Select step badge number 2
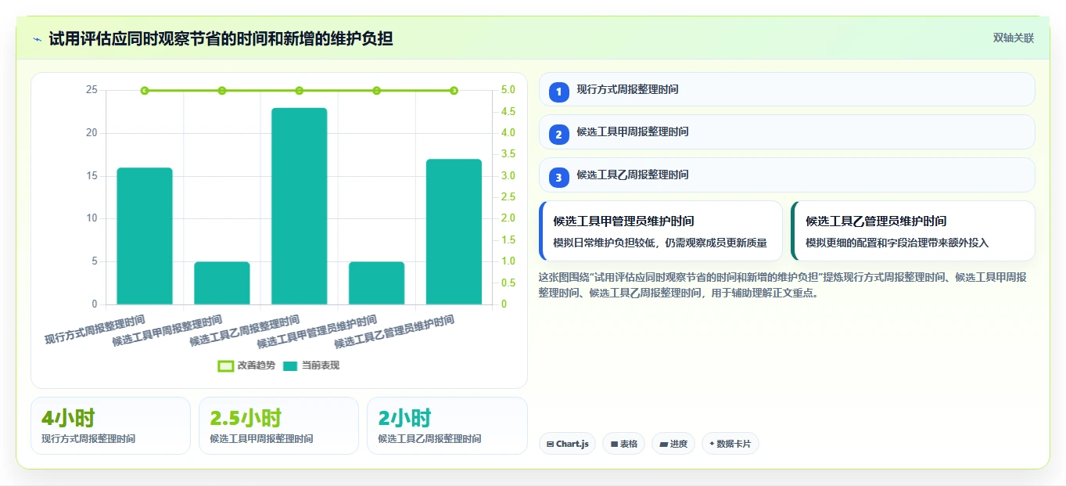Screen dimensions: 1066x486 tap(558, 135)
